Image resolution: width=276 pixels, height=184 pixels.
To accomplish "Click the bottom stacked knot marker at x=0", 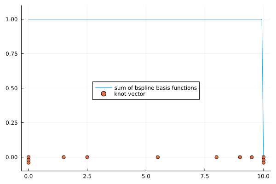I will click(29, 163).
